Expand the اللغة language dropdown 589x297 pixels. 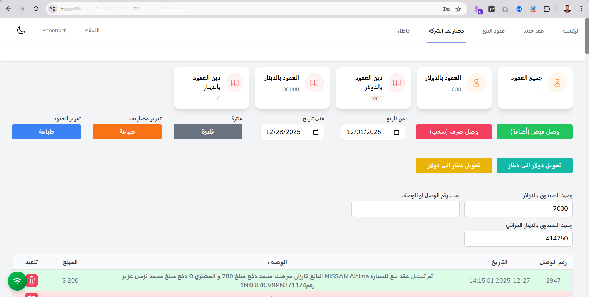tap(92, 30)
